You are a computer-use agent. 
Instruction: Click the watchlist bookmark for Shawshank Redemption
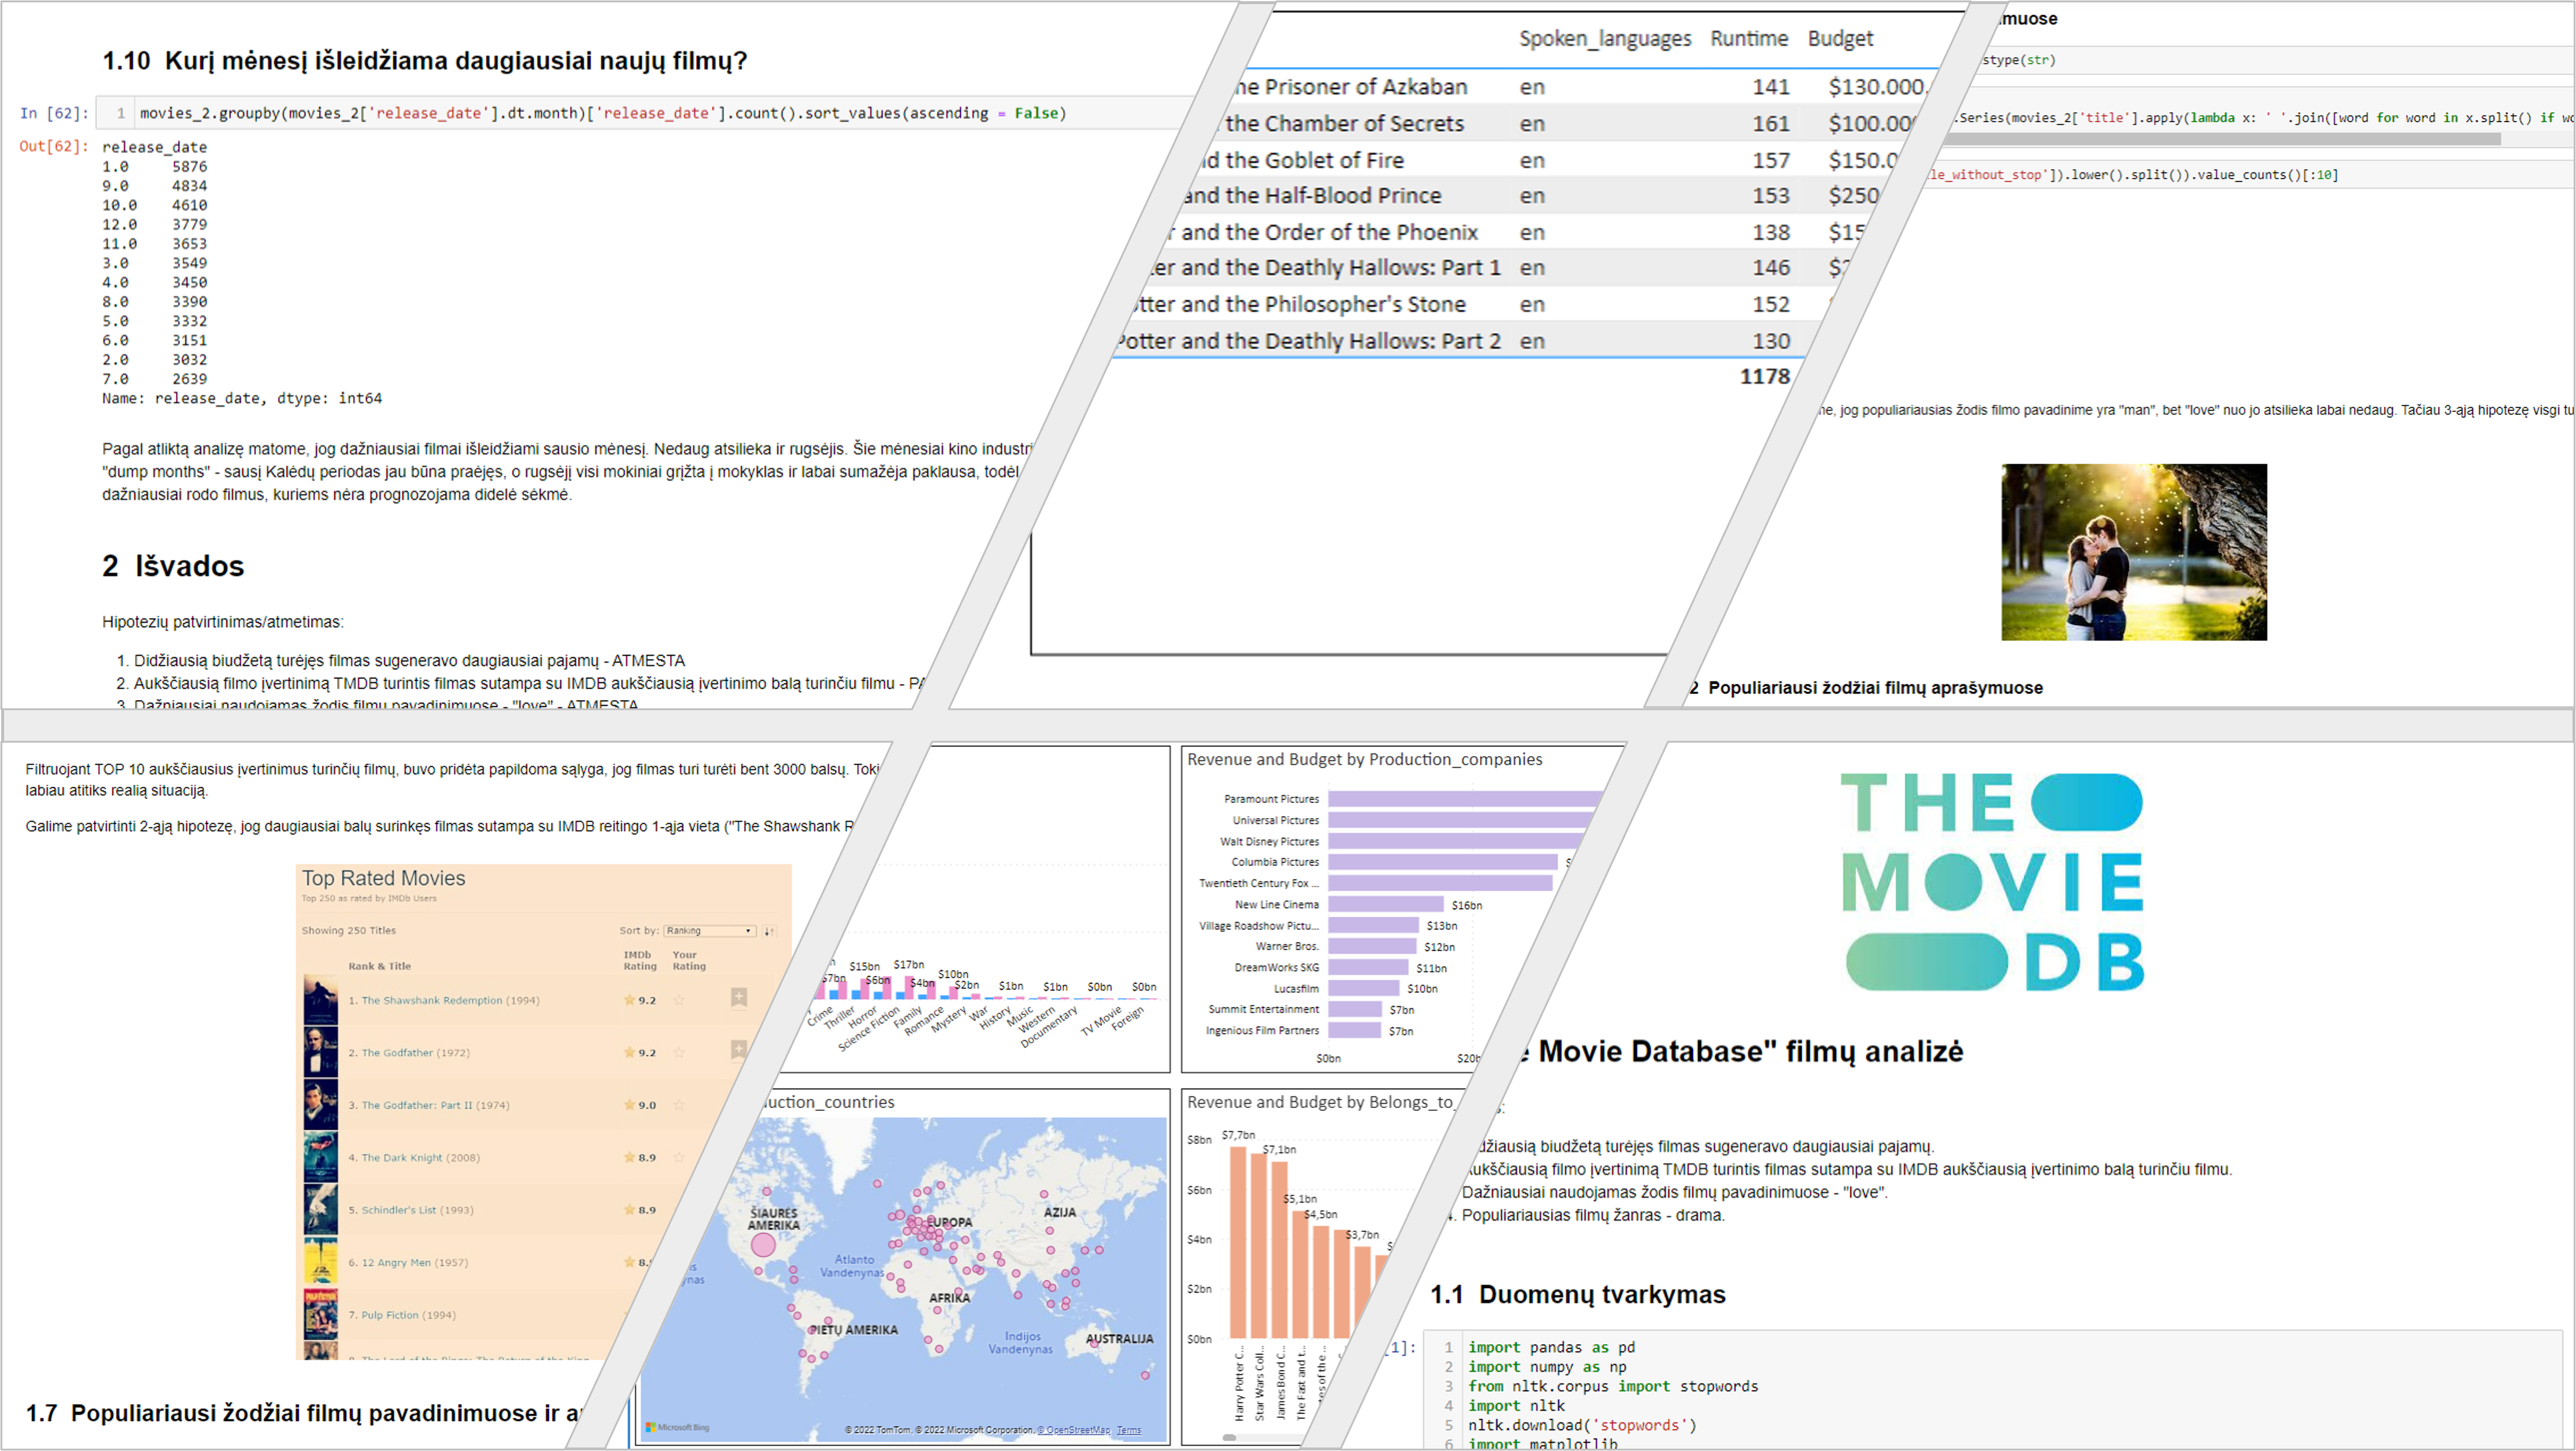point(738,997)
